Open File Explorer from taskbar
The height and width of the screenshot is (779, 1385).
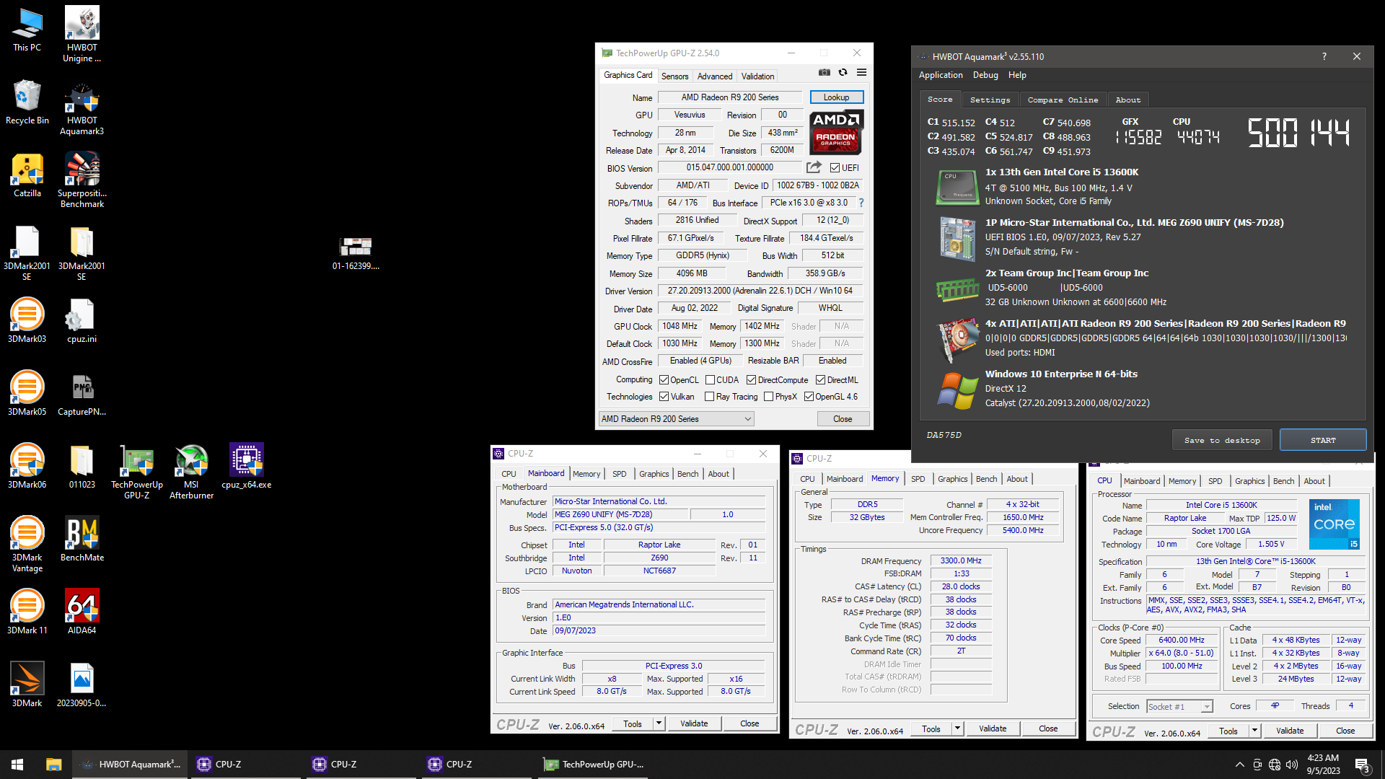(x=53, y=765)
